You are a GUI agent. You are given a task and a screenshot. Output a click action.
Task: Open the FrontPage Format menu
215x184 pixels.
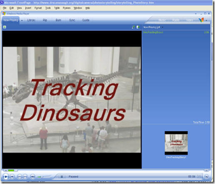point(38,8)
